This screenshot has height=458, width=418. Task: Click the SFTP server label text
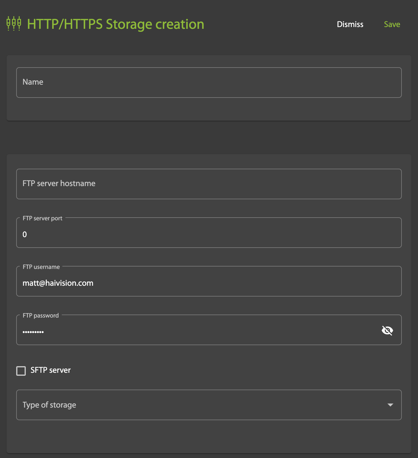point(50,370)
